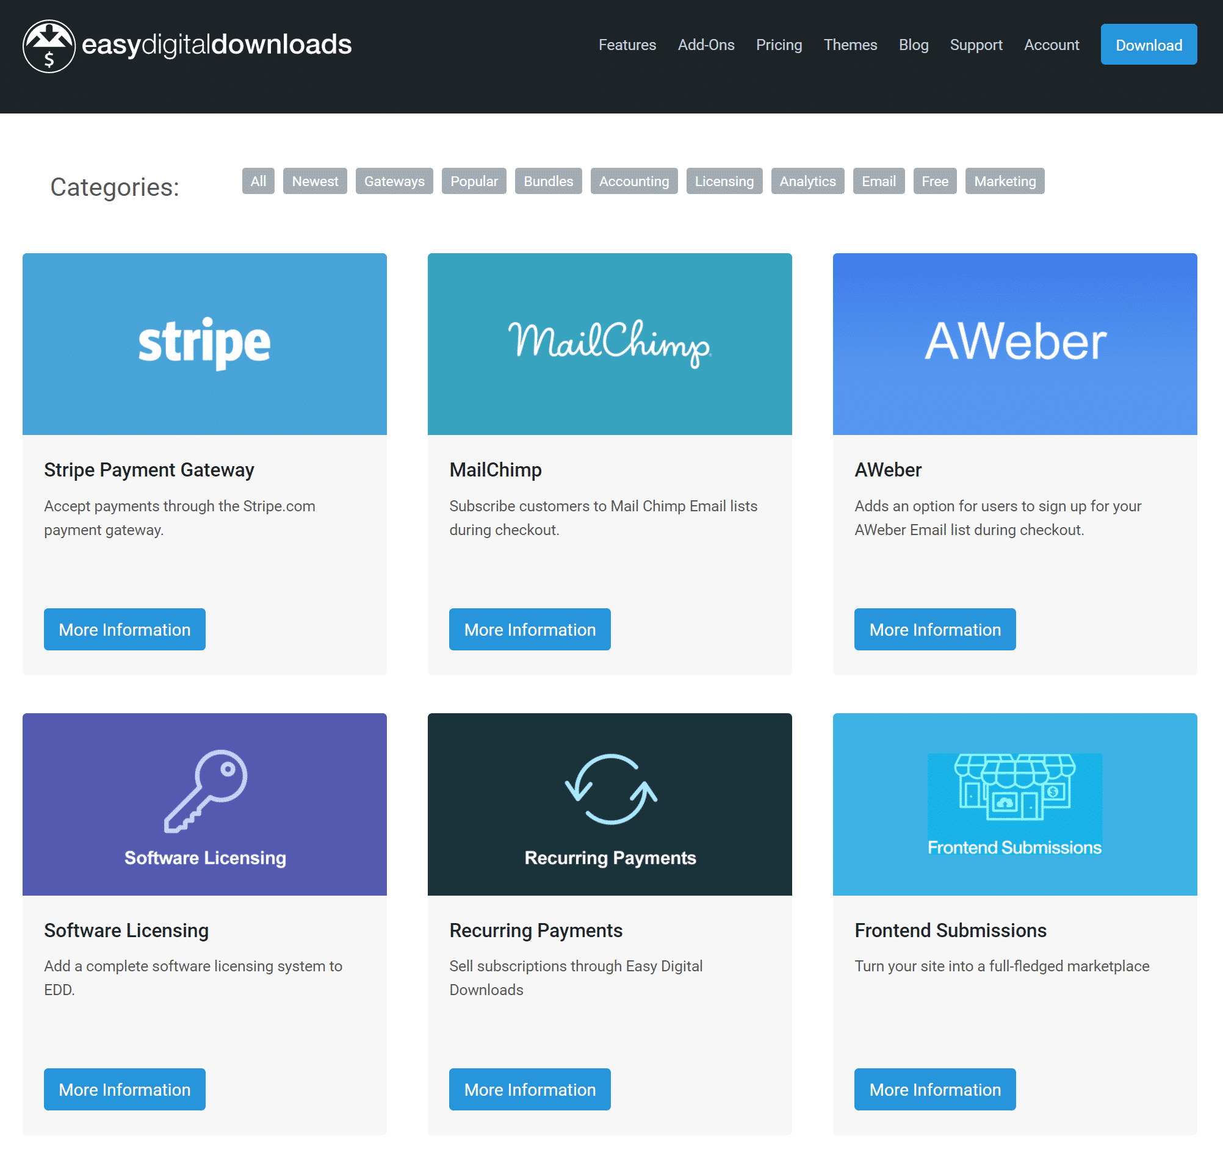The height and width of the screenshot is (1158, 1223).
Task: Click the Download button in navbar
Action: tap(1149, 45)
